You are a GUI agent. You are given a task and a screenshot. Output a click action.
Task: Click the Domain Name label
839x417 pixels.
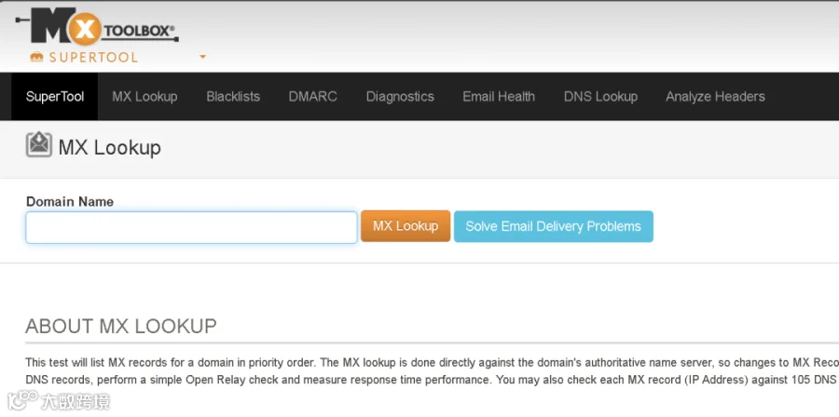pos(70,202)
